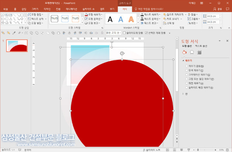232x152 pixels.
Task: Click the fit slide to window icon
Action: tap(228, 150)
